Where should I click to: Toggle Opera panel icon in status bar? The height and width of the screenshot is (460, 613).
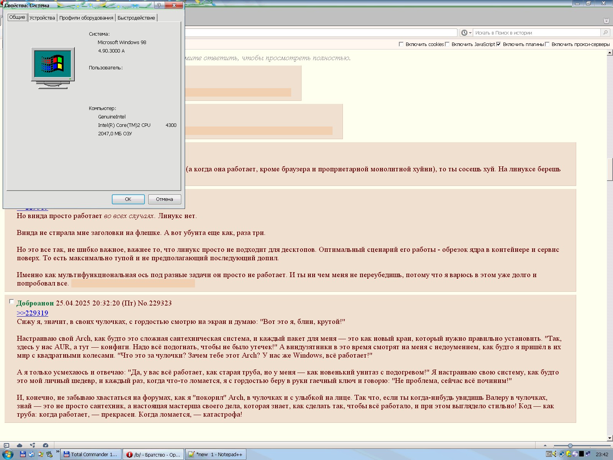[x=7, y=445]
